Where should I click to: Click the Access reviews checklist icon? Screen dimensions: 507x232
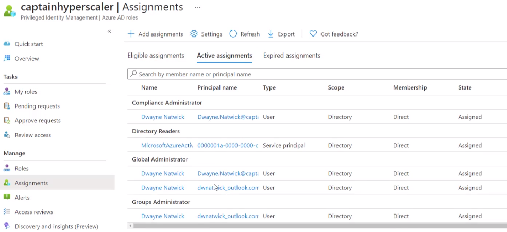coord(7,211)
